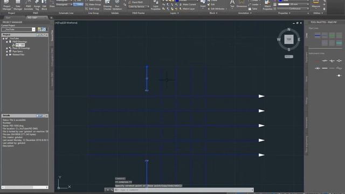Expand the Properties panel flyout
The width and height of the screenshot is (345, 194).
(284, 13)
